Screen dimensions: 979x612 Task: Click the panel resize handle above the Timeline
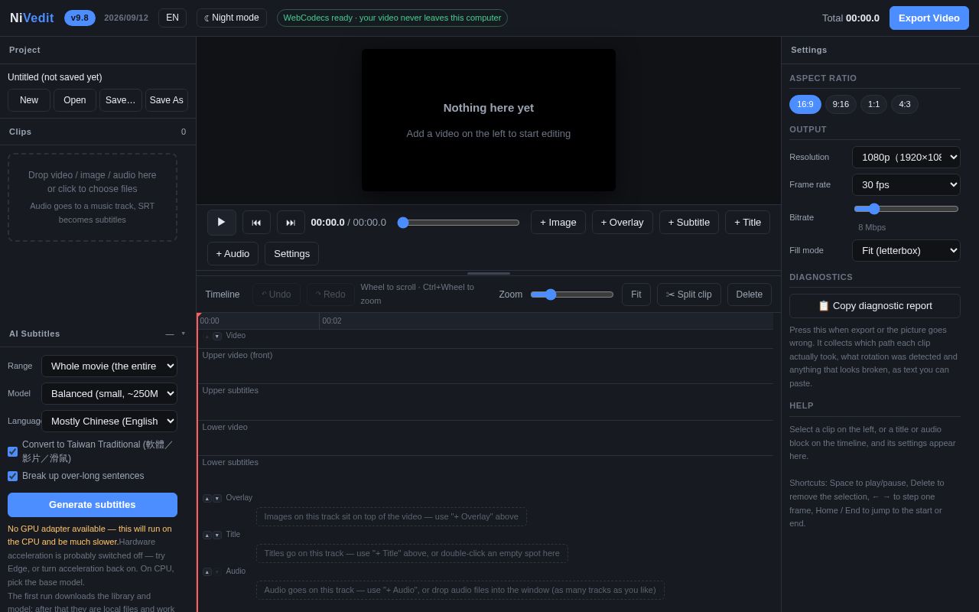pyautogui.click(x=489, y=273)
